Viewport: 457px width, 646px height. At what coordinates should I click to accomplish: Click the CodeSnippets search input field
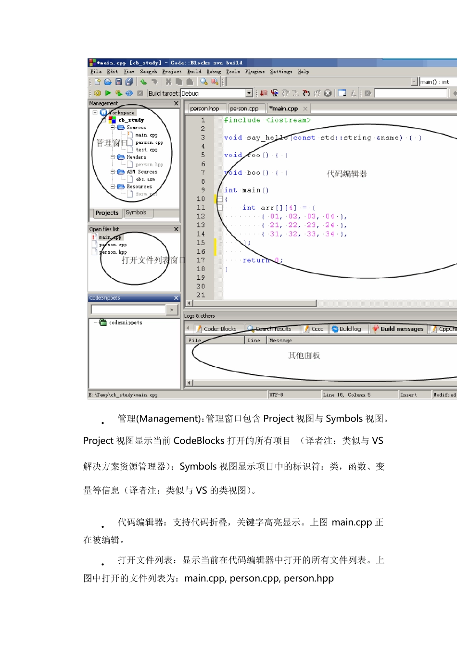(128, 310)
